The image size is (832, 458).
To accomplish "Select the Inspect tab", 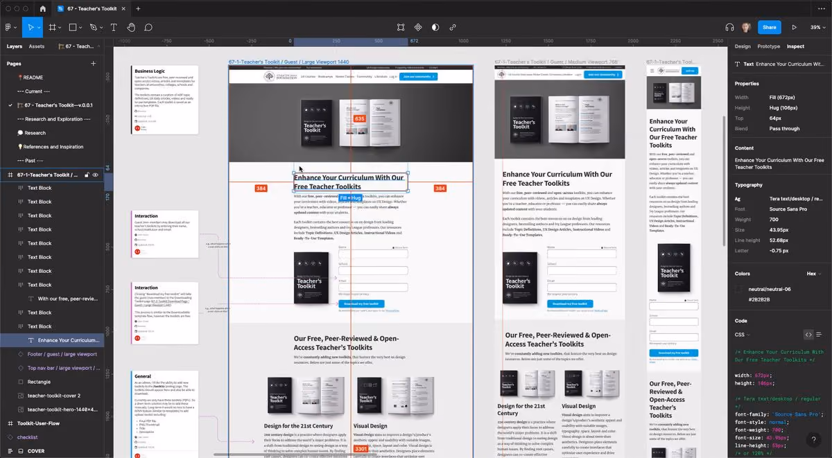I will (x=795, y=46).
